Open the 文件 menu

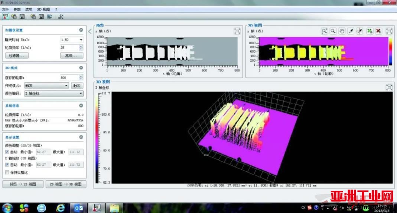coord(5,9)
